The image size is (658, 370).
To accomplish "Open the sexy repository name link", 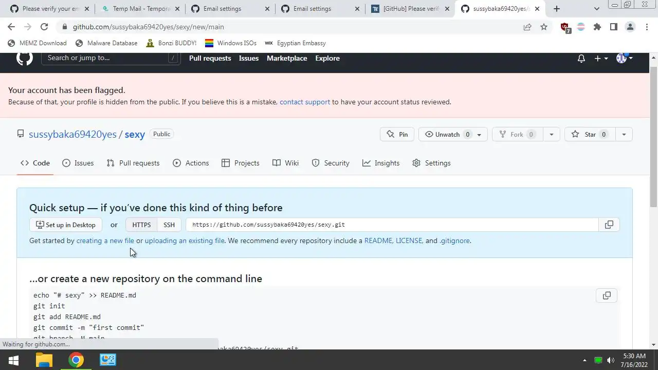I will (135, 134).
